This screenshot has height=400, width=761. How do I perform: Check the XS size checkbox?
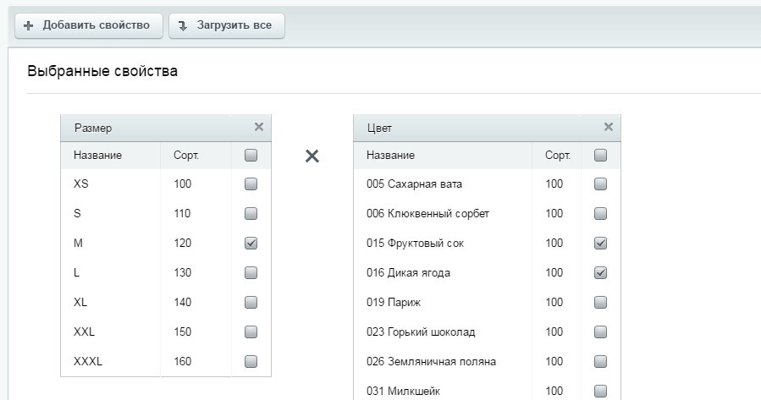click(251, 184)
